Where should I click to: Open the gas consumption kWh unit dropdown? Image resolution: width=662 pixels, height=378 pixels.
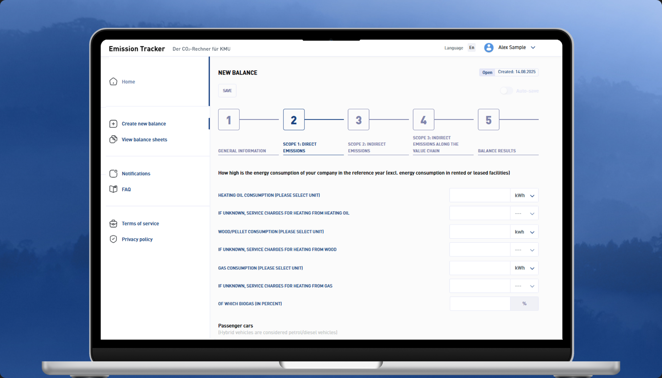pos(524,268)
